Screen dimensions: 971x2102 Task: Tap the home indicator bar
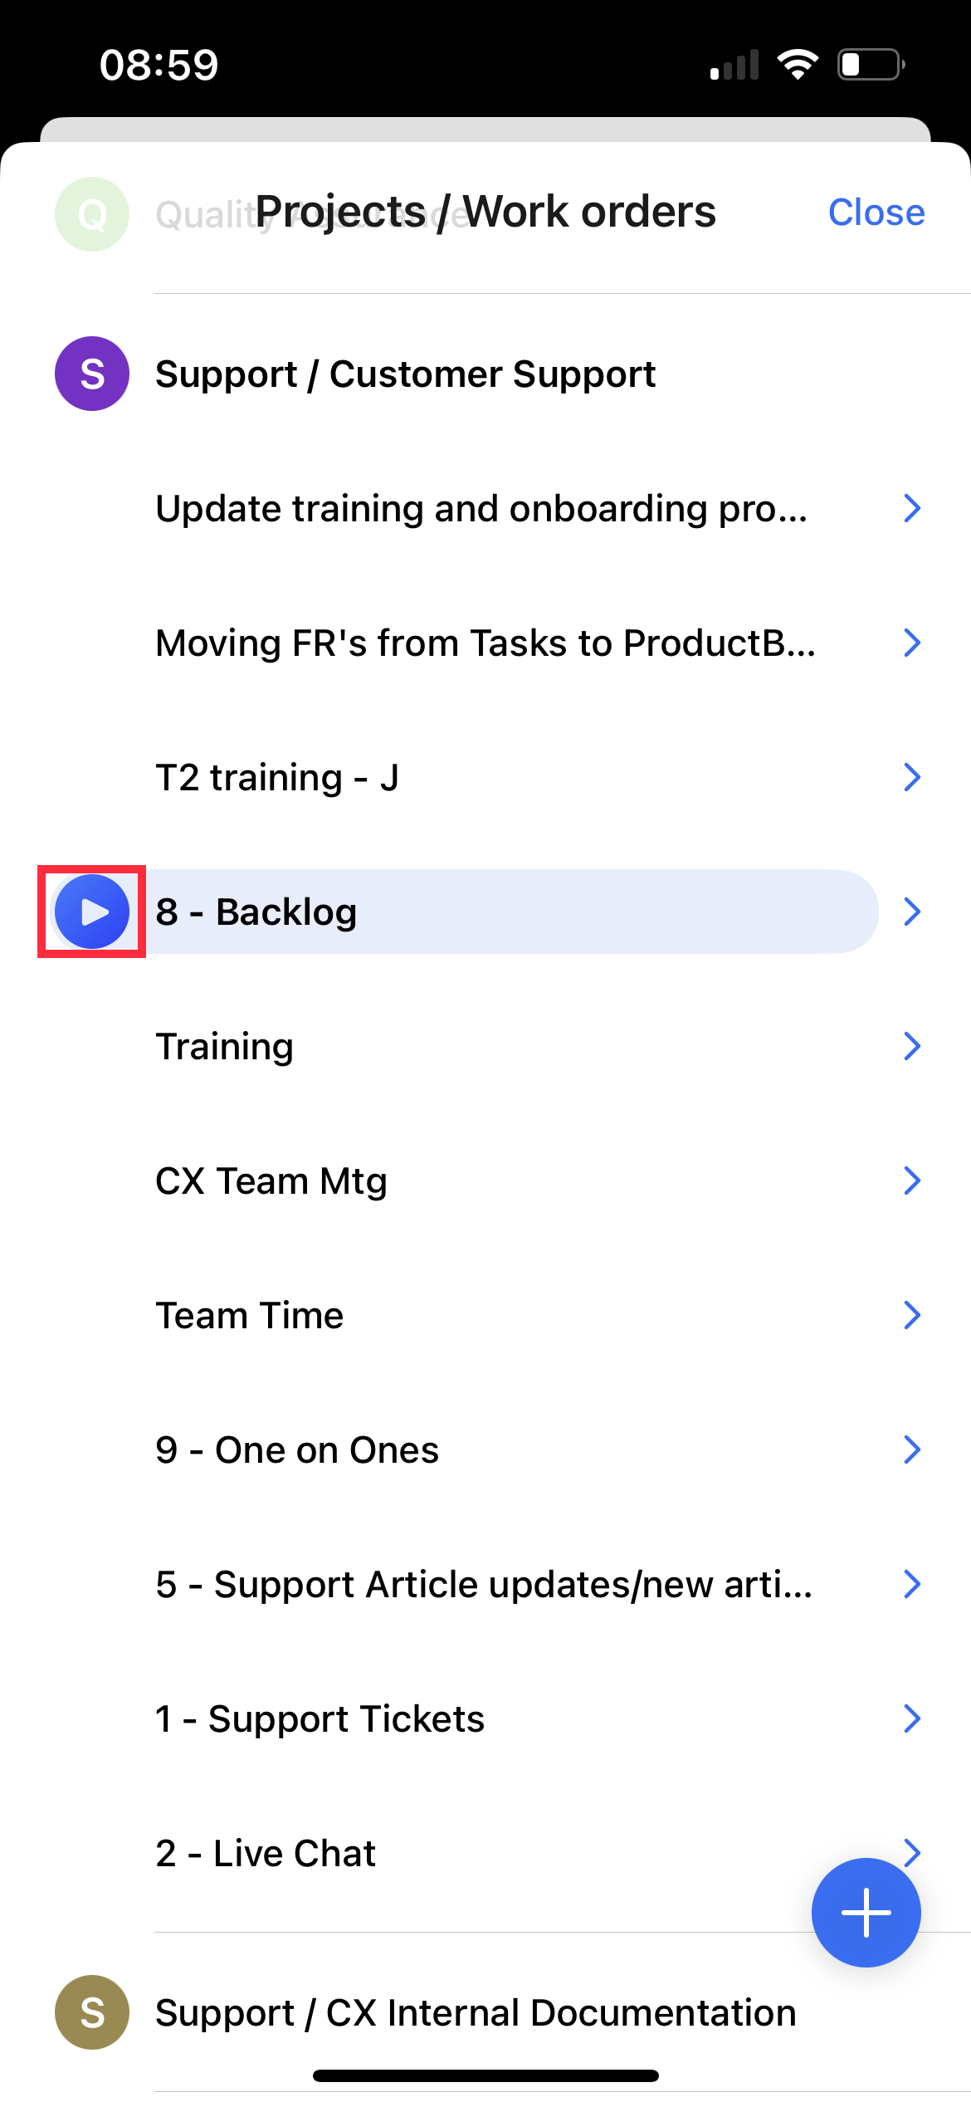coord(486,2075)
